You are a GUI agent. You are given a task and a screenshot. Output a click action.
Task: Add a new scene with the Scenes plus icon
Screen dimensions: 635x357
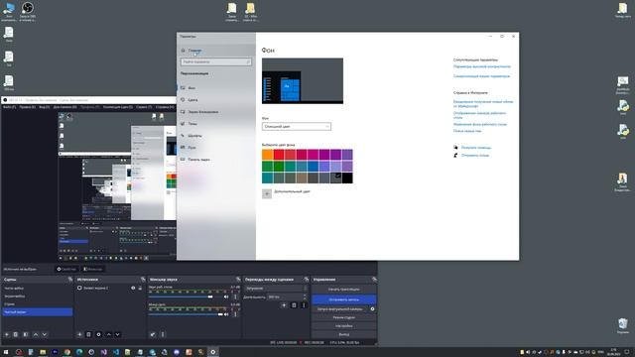pos(7,334)
